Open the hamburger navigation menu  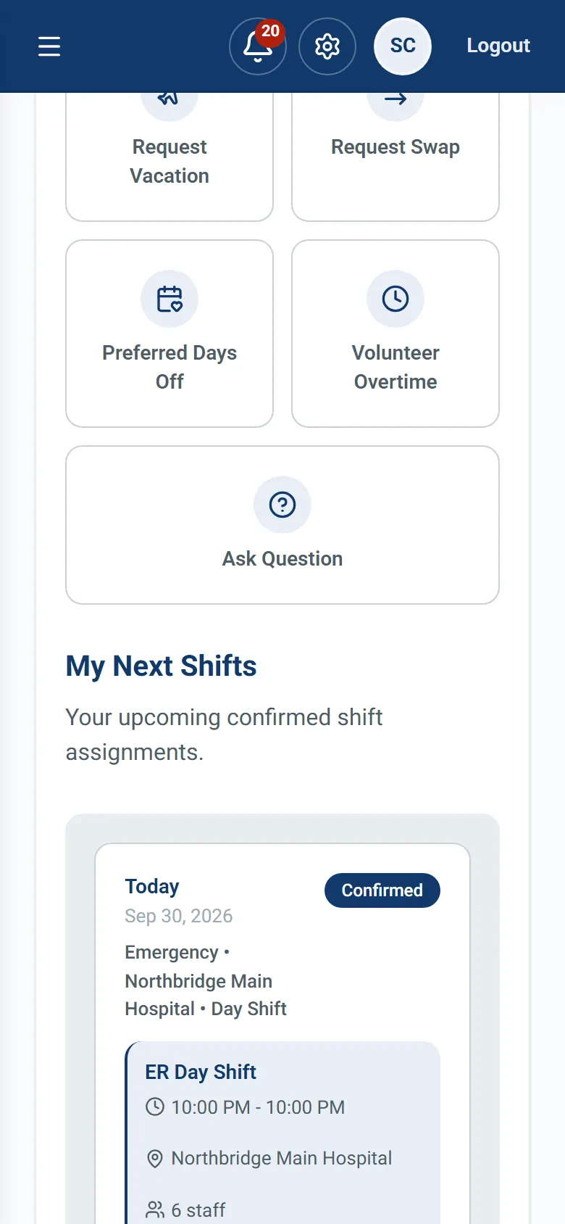49,46
